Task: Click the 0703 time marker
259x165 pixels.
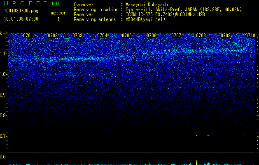Action: 77,35
